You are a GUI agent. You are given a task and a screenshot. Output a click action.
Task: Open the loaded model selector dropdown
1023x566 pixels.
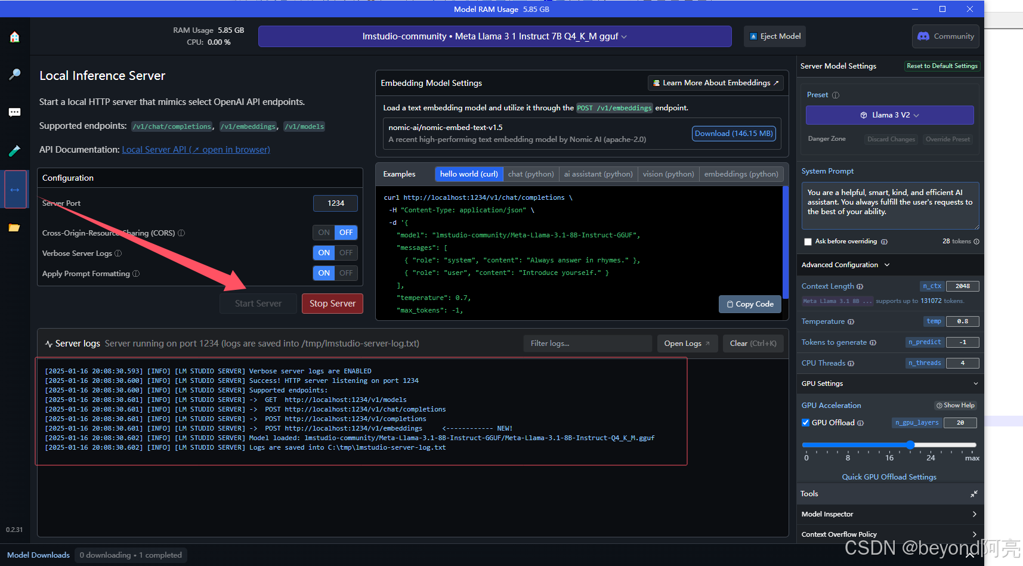(495, 36)
